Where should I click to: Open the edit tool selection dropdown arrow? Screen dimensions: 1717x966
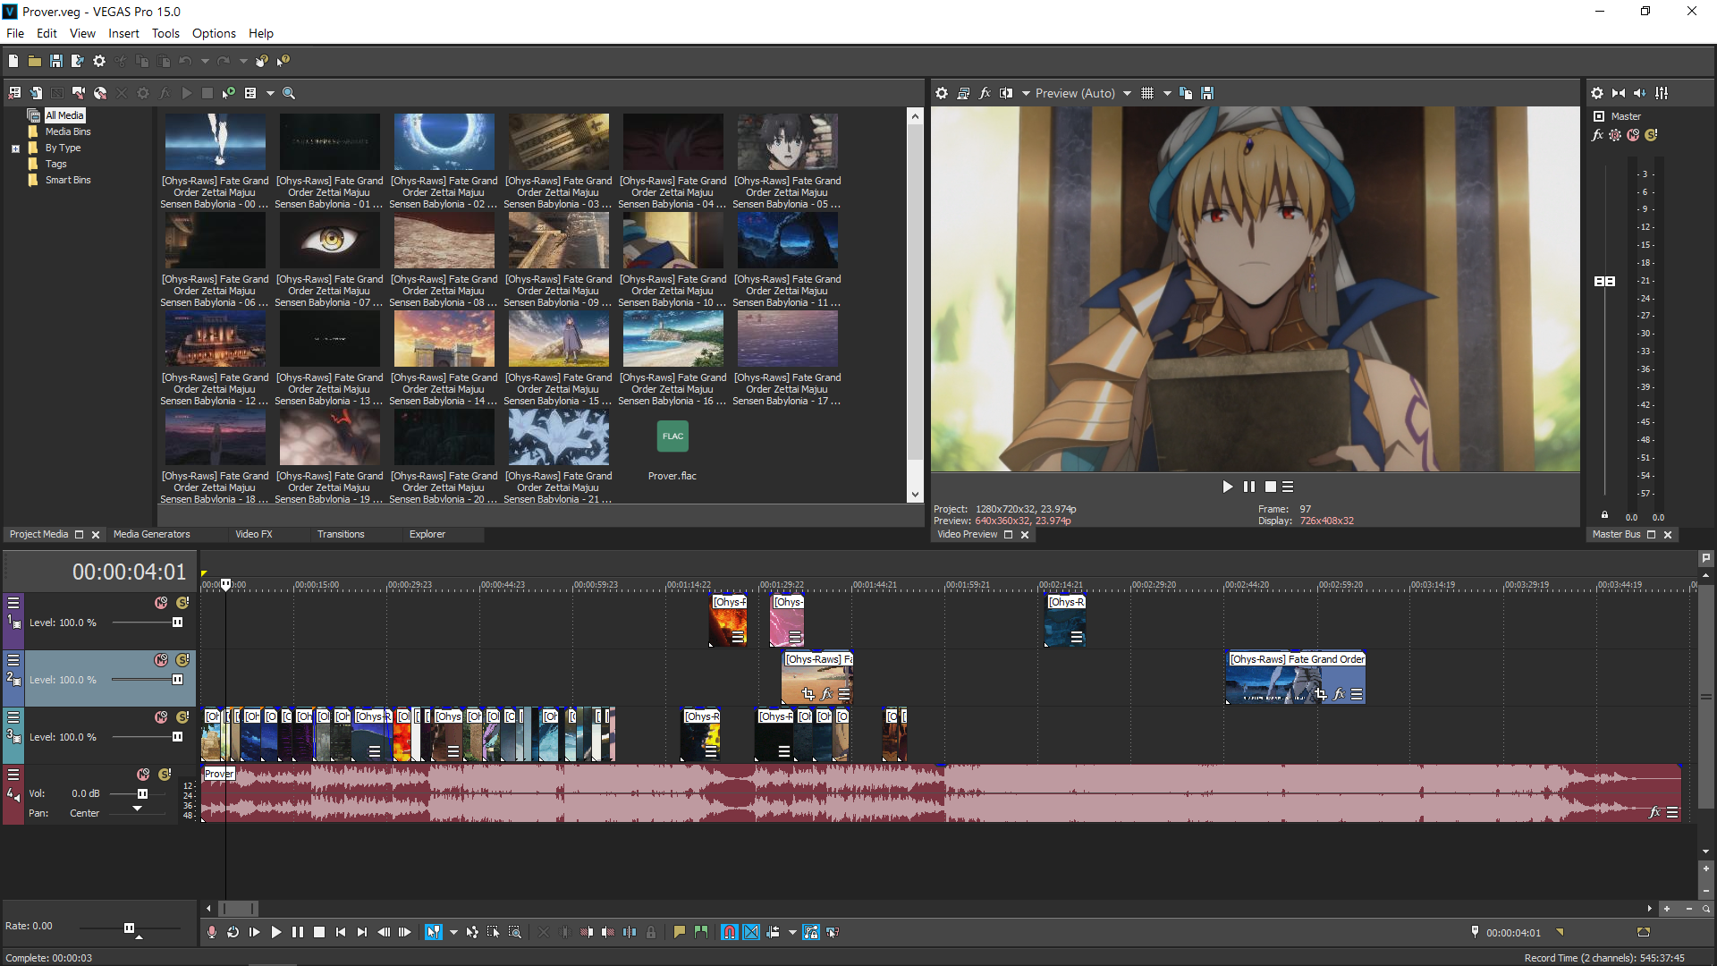click(453, 932)
